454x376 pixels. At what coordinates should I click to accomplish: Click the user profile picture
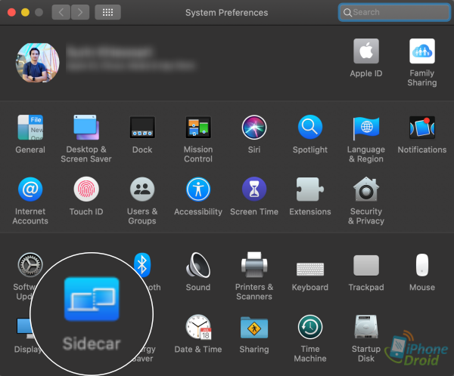38,62
